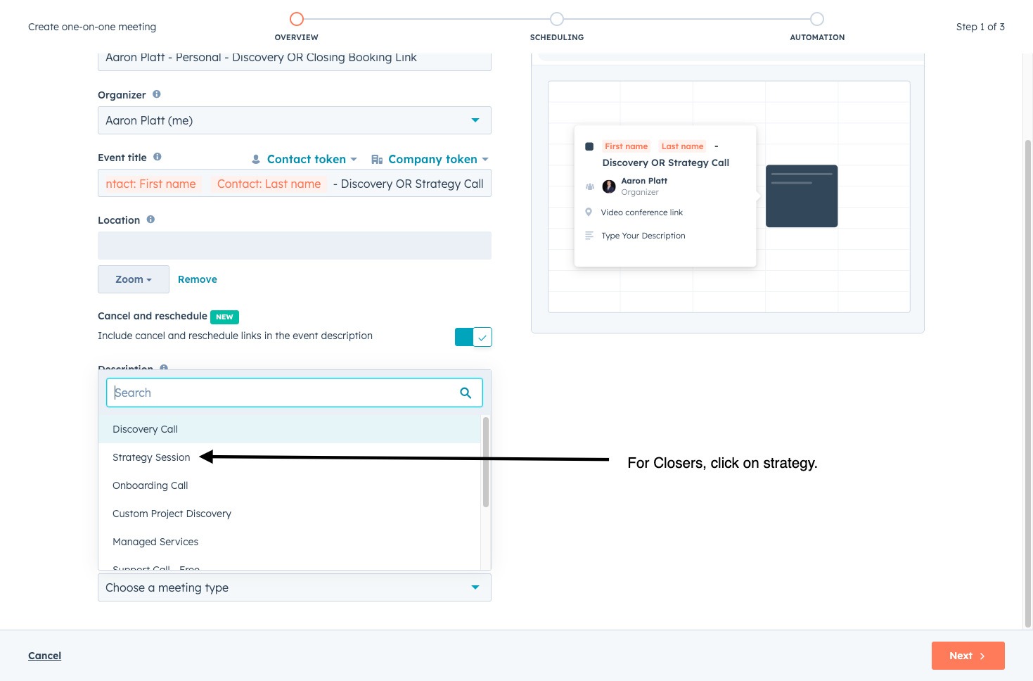The height and width of the screenshot is (681, 1033).
Task: Click Remove location link
Action: pos(198,279)
